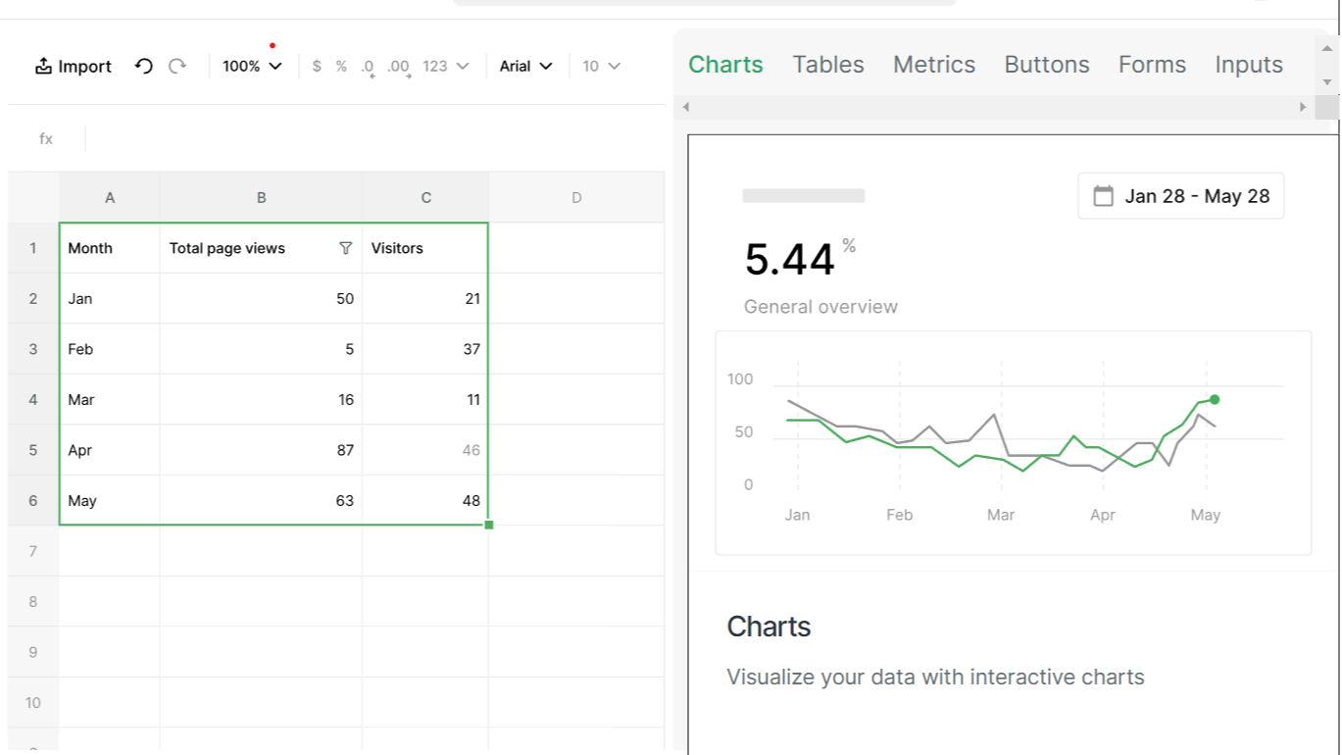The height and width of the screenshot is (755, 1342).
Task: Click the formula bar input field
Action: pyautogui.click(x=373, y=138)
